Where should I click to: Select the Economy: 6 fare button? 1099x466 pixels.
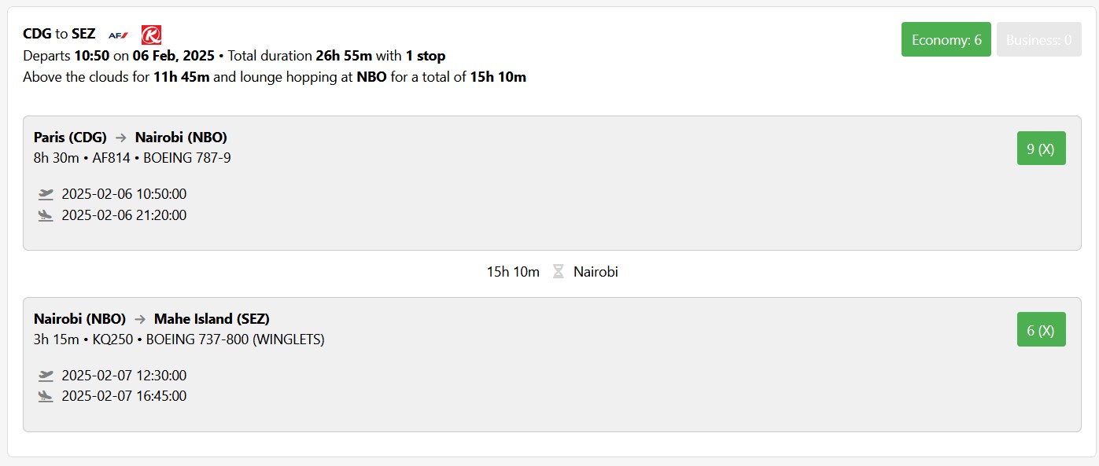pyautogui.click(x=946, y=39)
